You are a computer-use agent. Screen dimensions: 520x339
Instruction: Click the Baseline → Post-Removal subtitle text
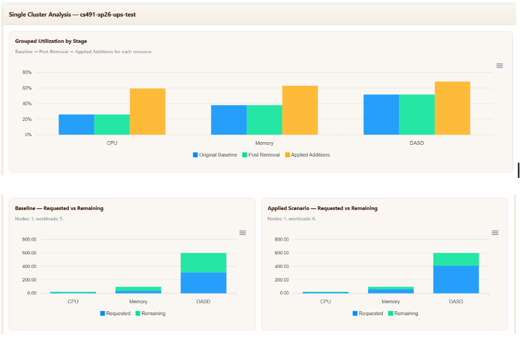84,52
